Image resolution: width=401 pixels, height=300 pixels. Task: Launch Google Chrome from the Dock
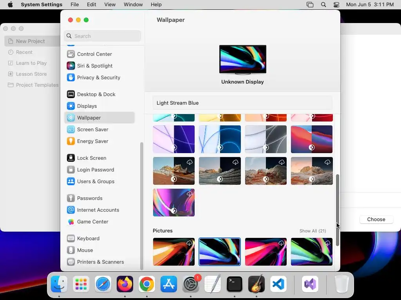[x=147, y=284]
